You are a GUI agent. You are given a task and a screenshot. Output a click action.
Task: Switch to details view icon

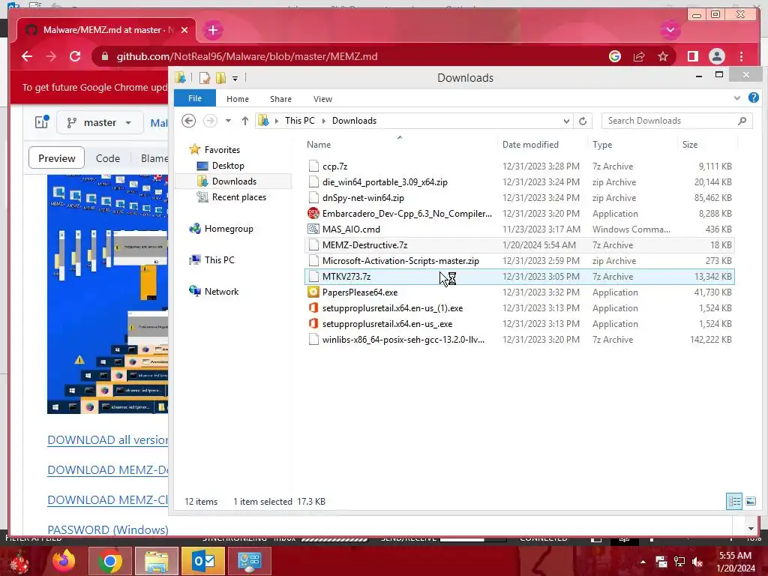[x=733, y=501]
